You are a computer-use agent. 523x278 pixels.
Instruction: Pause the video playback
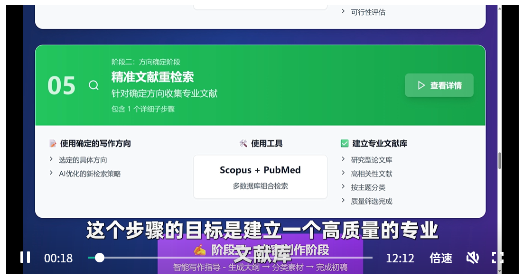click(25, 258)
